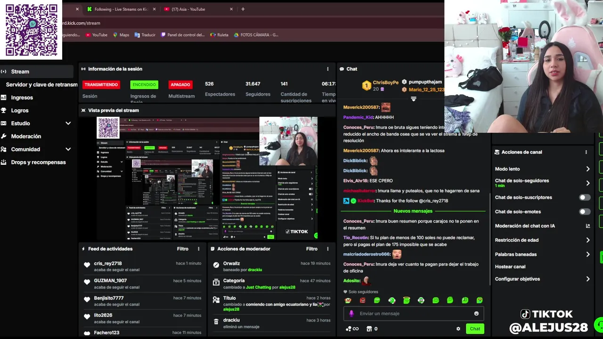Open the emoji picker in chat

tap(476, 314)
